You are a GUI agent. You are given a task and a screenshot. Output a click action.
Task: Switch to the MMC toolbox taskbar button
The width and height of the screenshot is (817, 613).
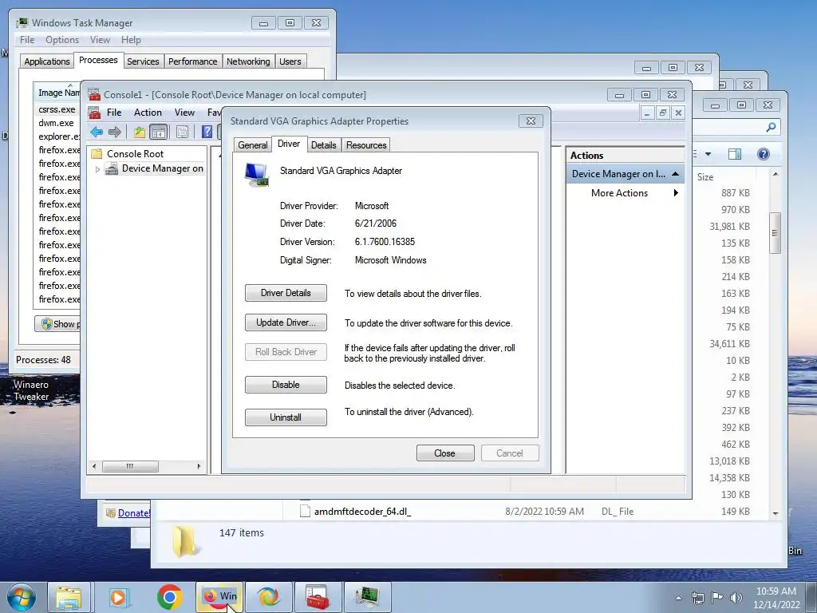[318, 597]
